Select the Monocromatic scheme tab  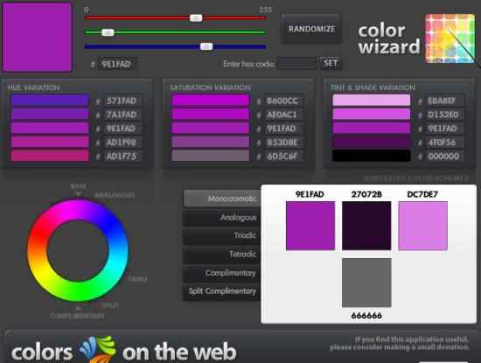coord(222,199)
